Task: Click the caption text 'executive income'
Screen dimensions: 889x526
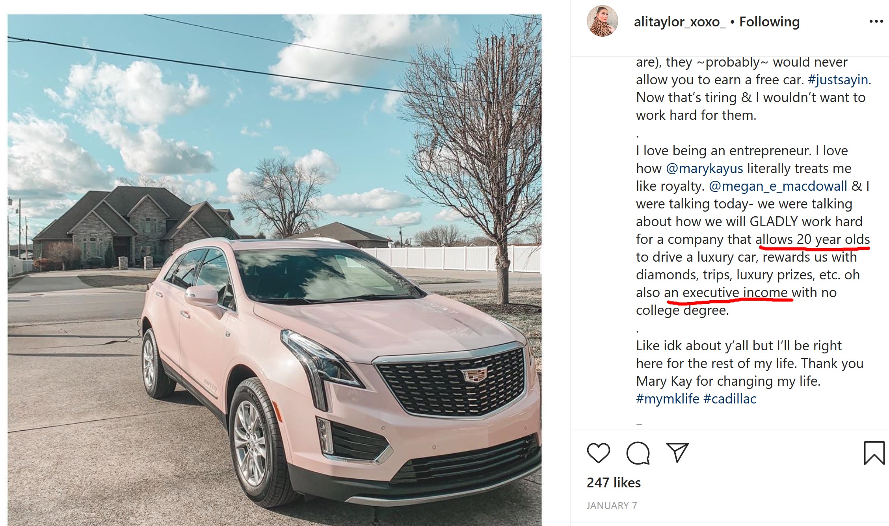Action: point(735,292)
